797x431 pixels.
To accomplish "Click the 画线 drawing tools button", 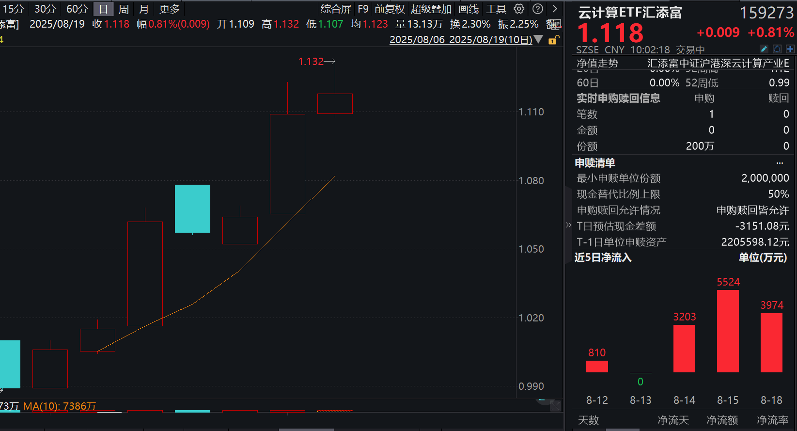I will click(x=469, y=9).
